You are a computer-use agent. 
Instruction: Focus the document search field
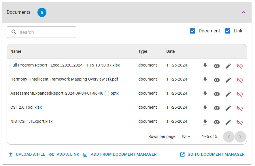(x=41, y=32)
